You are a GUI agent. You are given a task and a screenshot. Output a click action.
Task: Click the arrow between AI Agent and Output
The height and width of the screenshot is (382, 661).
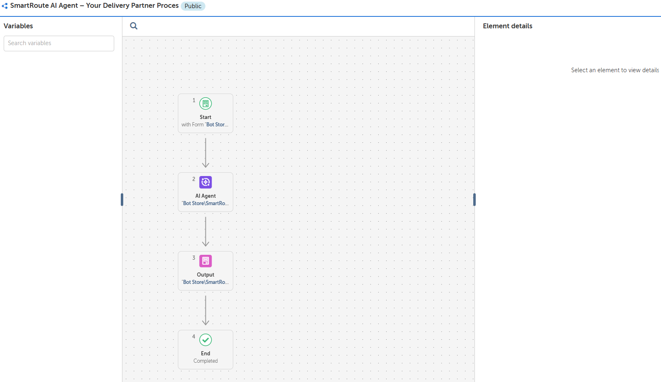coord(205,231)
